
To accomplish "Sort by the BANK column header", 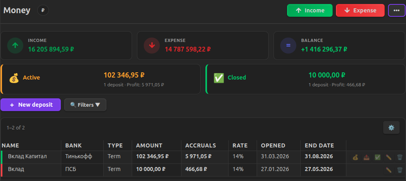I will pos(74,145).
